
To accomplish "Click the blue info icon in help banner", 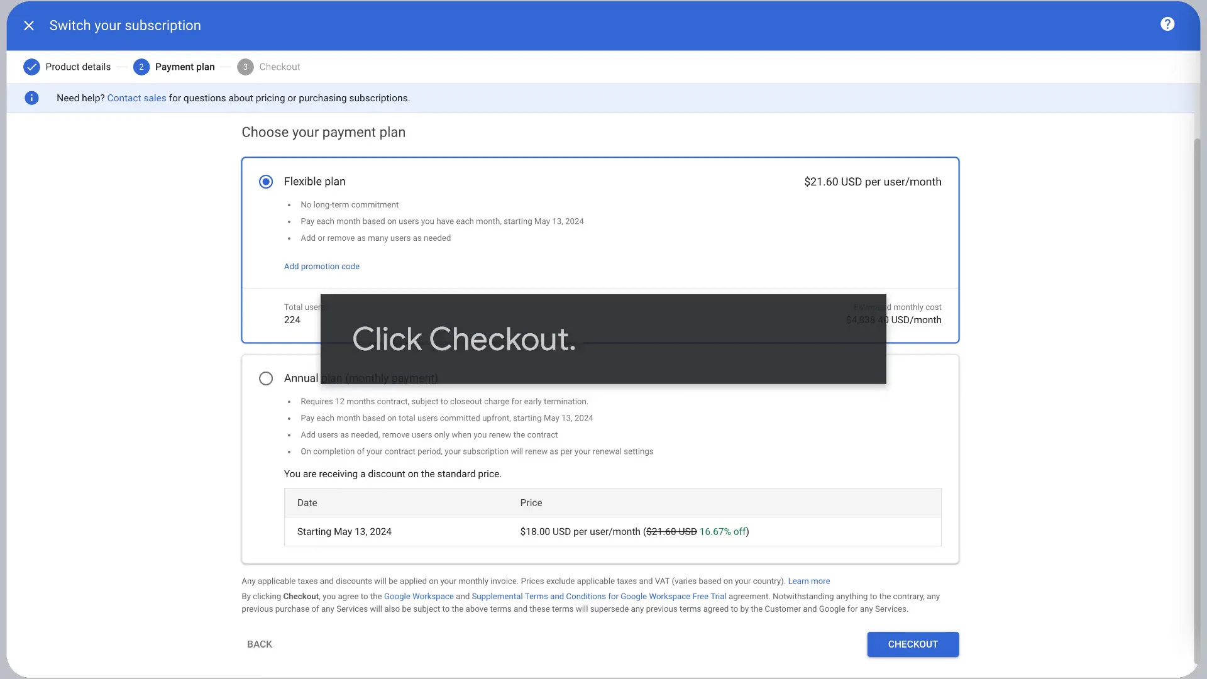I will tap(31, 98).
